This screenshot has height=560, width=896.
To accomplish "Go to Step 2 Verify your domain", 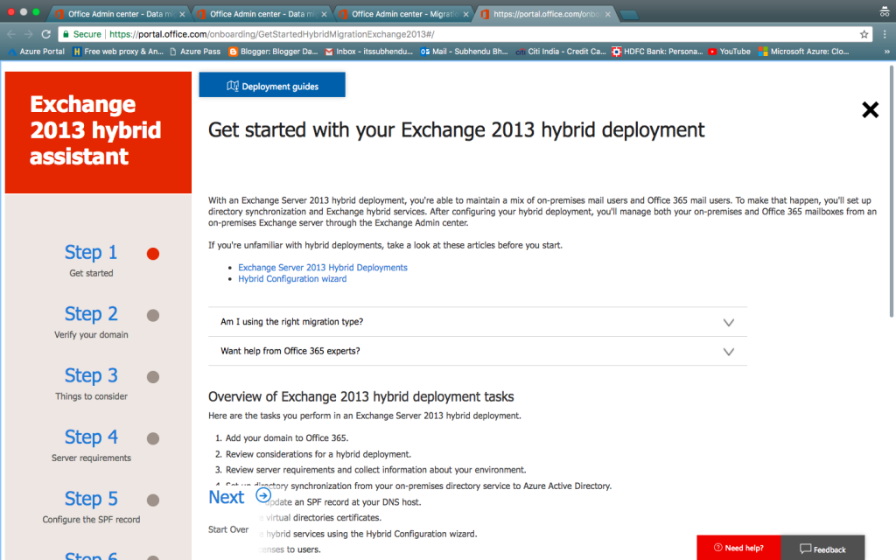I will click(91, 322).
